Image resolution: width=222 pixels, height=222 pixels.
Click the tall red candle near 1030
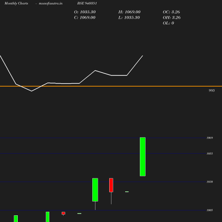point(111,185)
